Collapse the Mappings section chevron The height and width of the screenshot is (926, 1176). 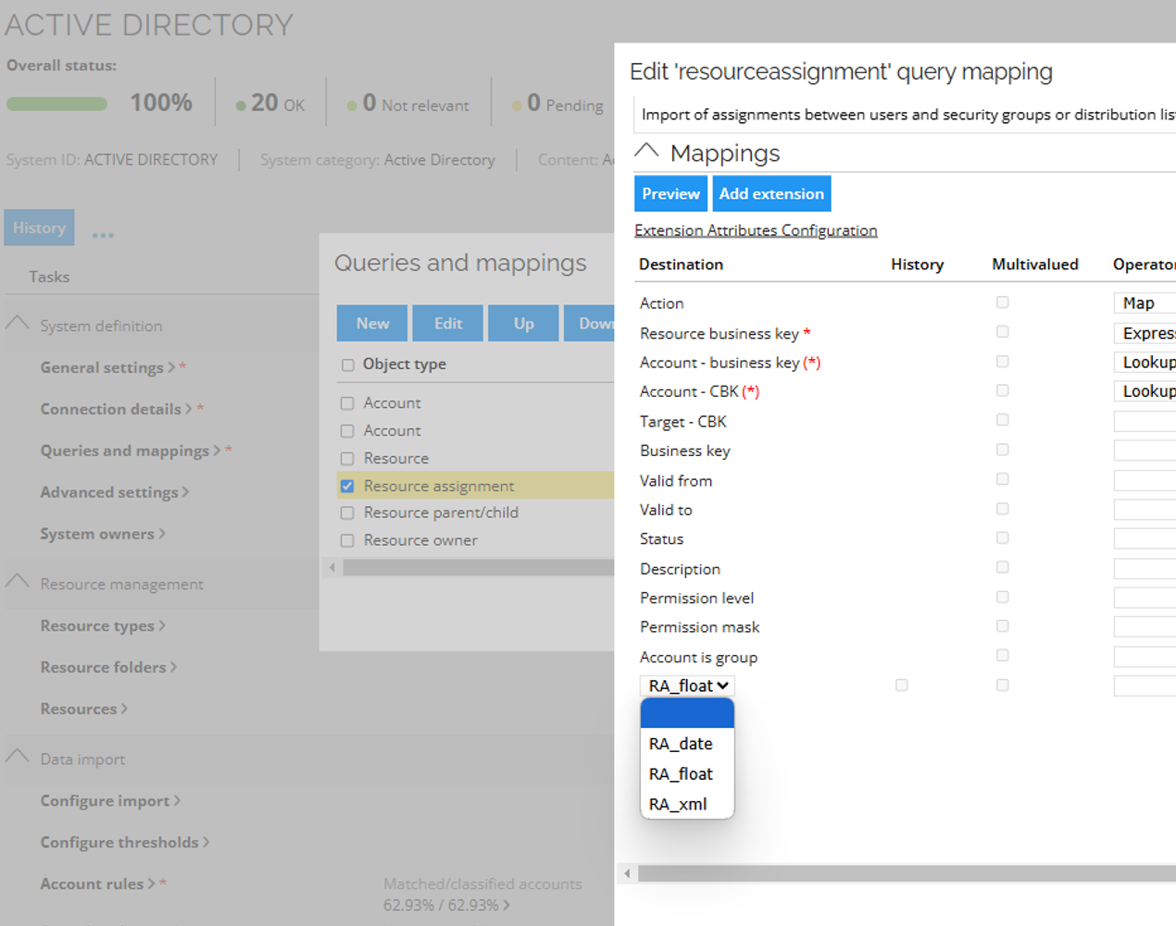click(x=646, y=152)
